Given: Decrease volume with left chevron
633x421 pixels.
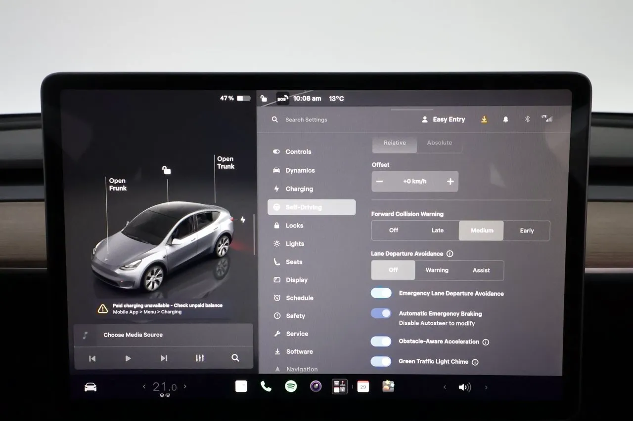Looking at the screenshot, I should pyautogui.click(x=445, y=387).
